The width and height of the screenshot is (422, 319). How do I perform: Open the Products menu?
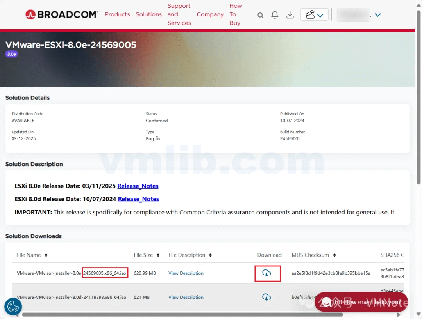(117, 14)
